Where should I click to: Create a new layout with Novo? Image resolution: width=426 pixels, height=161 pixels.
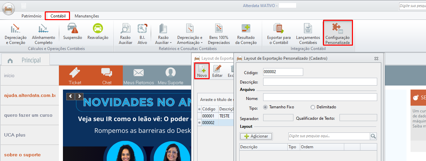click(x=202, y=71)
